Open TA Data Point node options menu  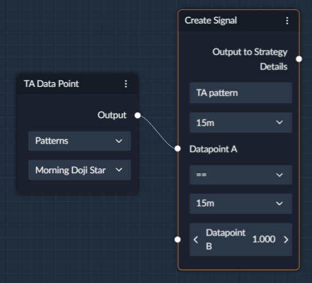[126, 84]
